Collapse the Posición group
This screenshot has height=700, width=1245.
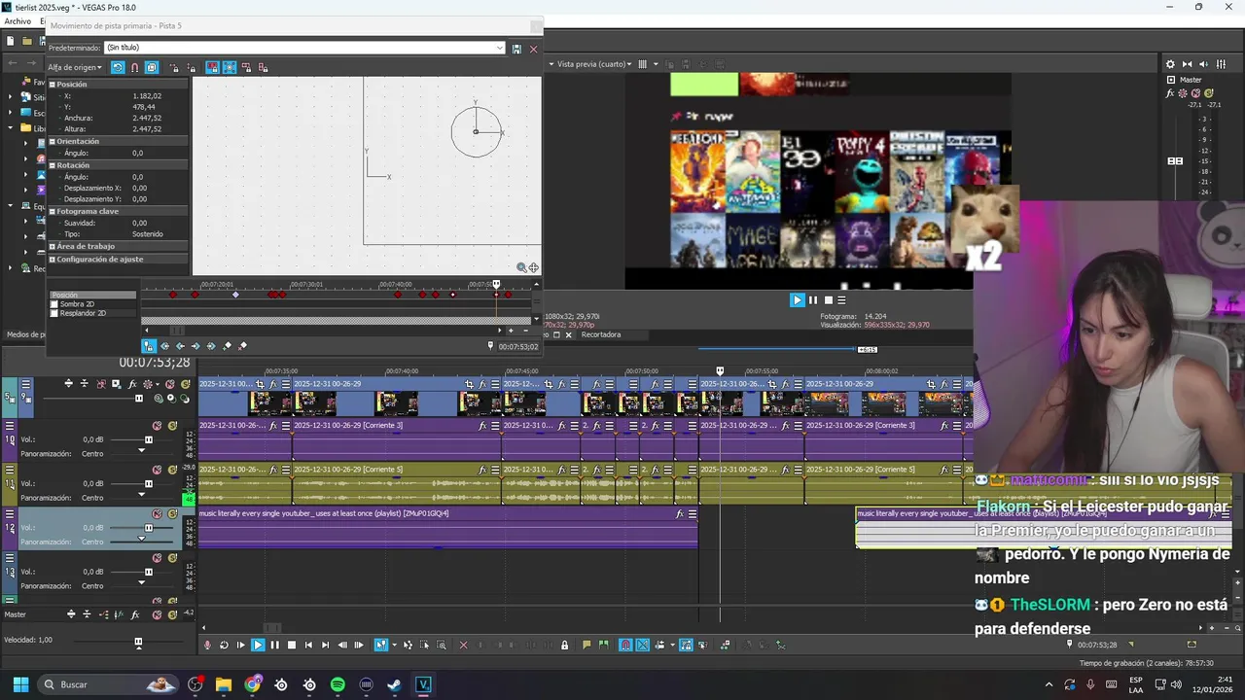(52, 85)
